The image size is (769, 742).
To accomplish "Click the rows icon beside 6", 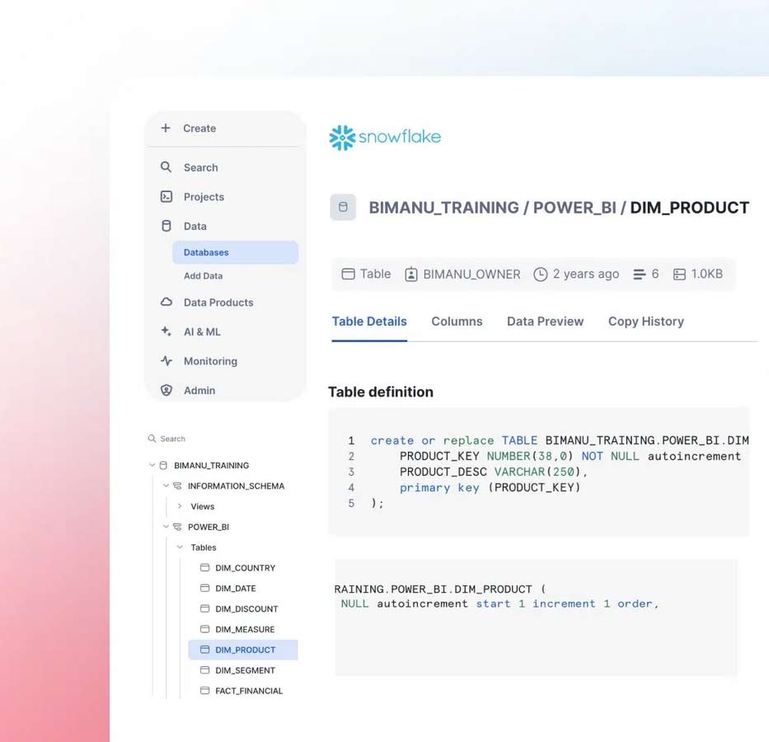I will 639,275.
